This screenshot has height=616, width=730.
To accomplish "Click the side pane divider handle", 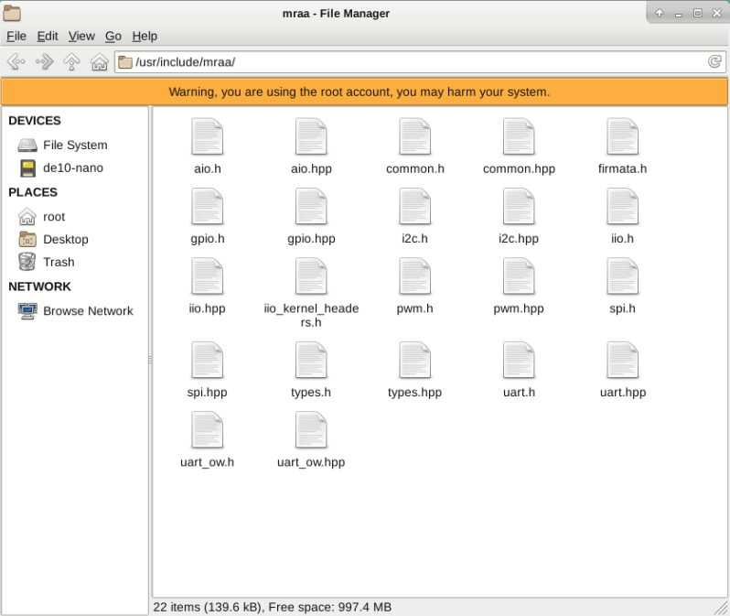I will coord(150,361).
